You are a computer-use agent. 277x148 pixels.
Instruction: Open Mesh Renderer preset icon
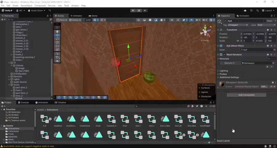(x=271, y=55)
